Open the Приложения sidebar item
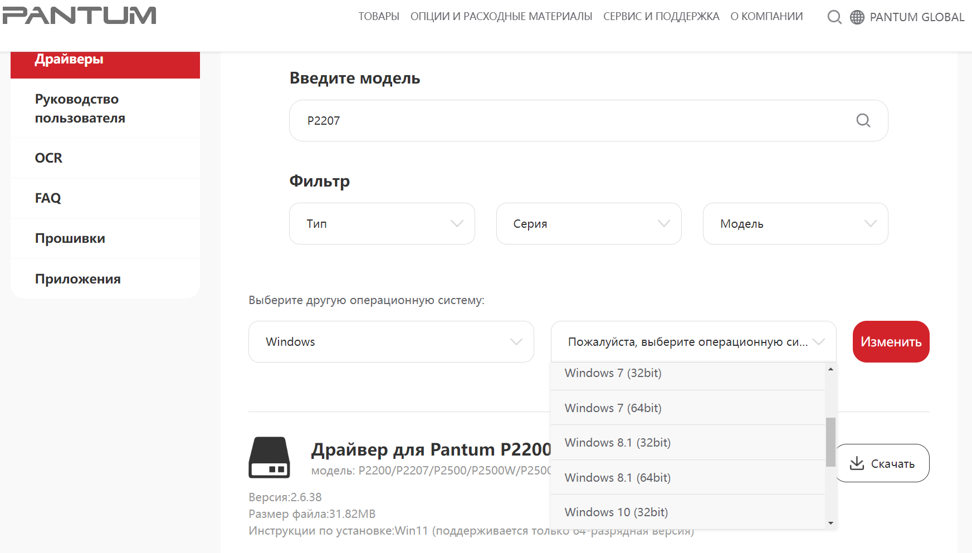972x553 pixels. (105, 279)
